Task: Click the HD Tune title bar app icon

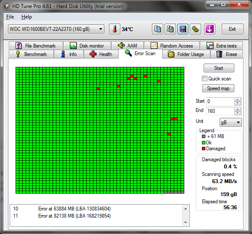Action: (x=7, y=6)
